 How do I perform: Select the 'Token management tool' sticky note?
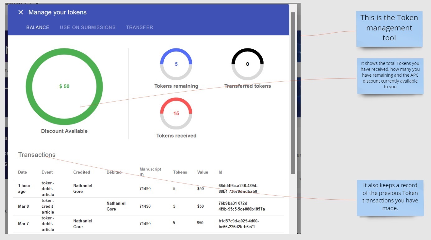[389, 29]
